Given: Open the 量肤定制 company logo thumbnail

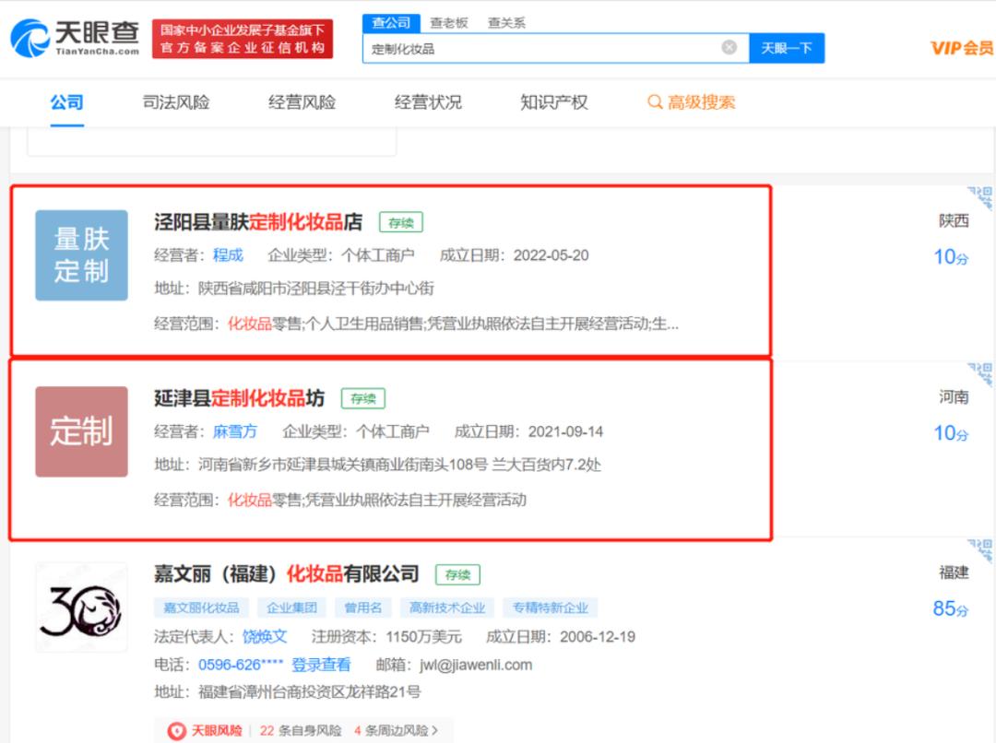Looking at the screenshot, I should (81, 255).
